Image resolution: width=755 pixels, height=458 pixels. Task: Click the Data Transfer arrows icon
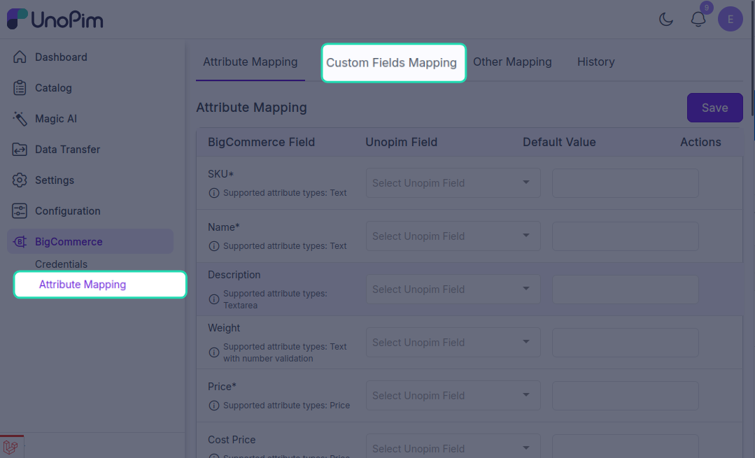pyautogui.click(x=20, y=149)
